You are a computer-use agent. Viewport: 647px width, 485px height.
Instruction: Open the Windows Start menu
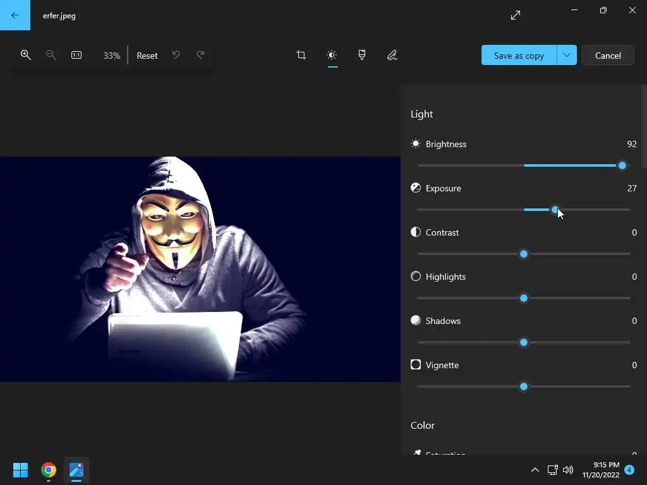point(20,470)
